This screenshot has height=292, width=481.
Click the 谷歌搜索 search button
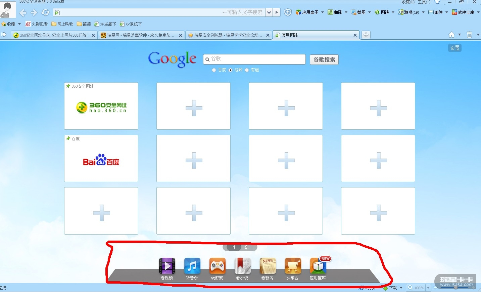coord(324,59)
